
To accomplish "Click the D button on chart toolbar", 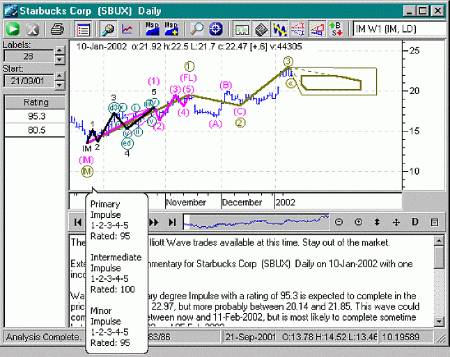I will click(415, 222).
